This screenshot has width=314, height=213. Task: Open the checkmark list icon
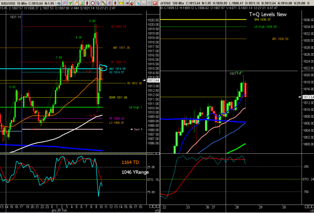(98, 3)
